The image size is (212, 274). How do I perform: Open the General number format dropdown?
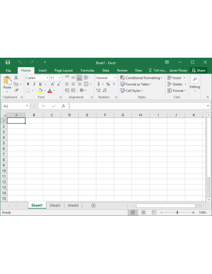(x=115, y=78)
